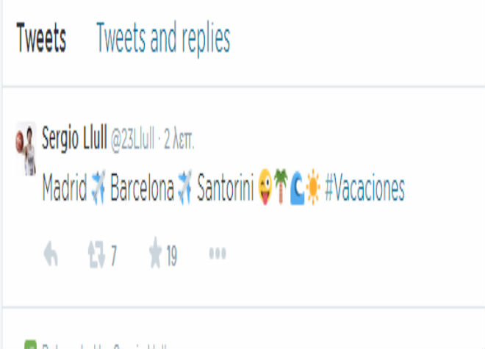Switch to the Tweets tab

coord(41,37)
